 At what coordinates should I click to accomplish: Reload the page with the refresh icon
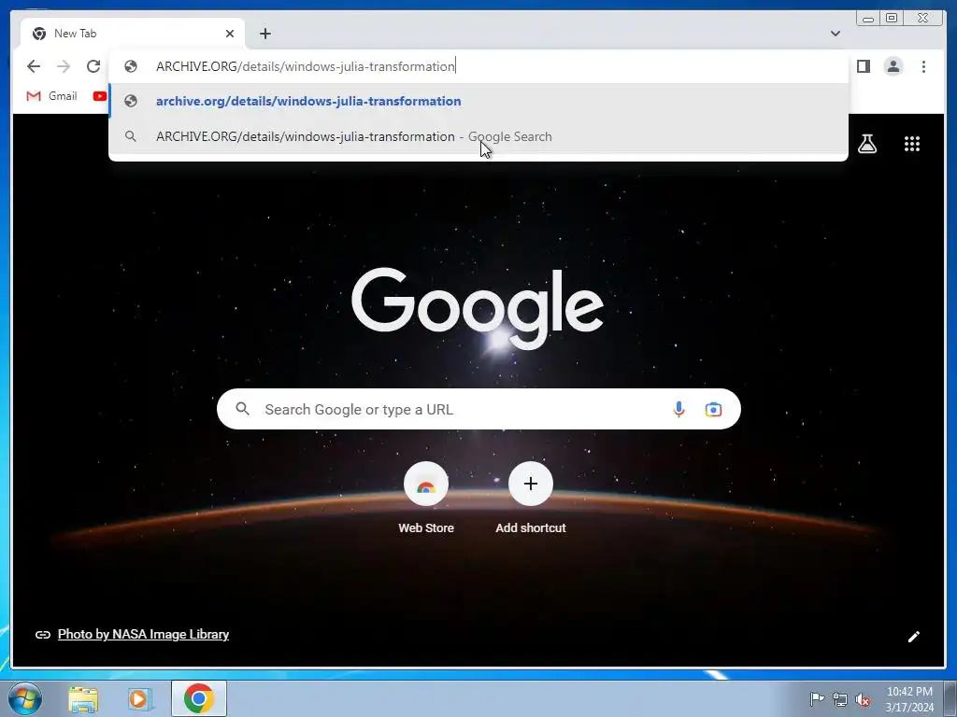click(93, 66)
